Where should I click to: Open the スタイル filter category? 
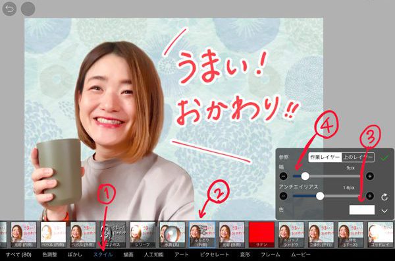point(103,254)
